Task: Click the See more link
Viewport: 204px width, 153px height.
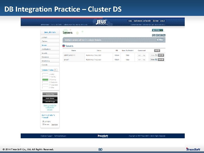Action: tap(54, 125)
